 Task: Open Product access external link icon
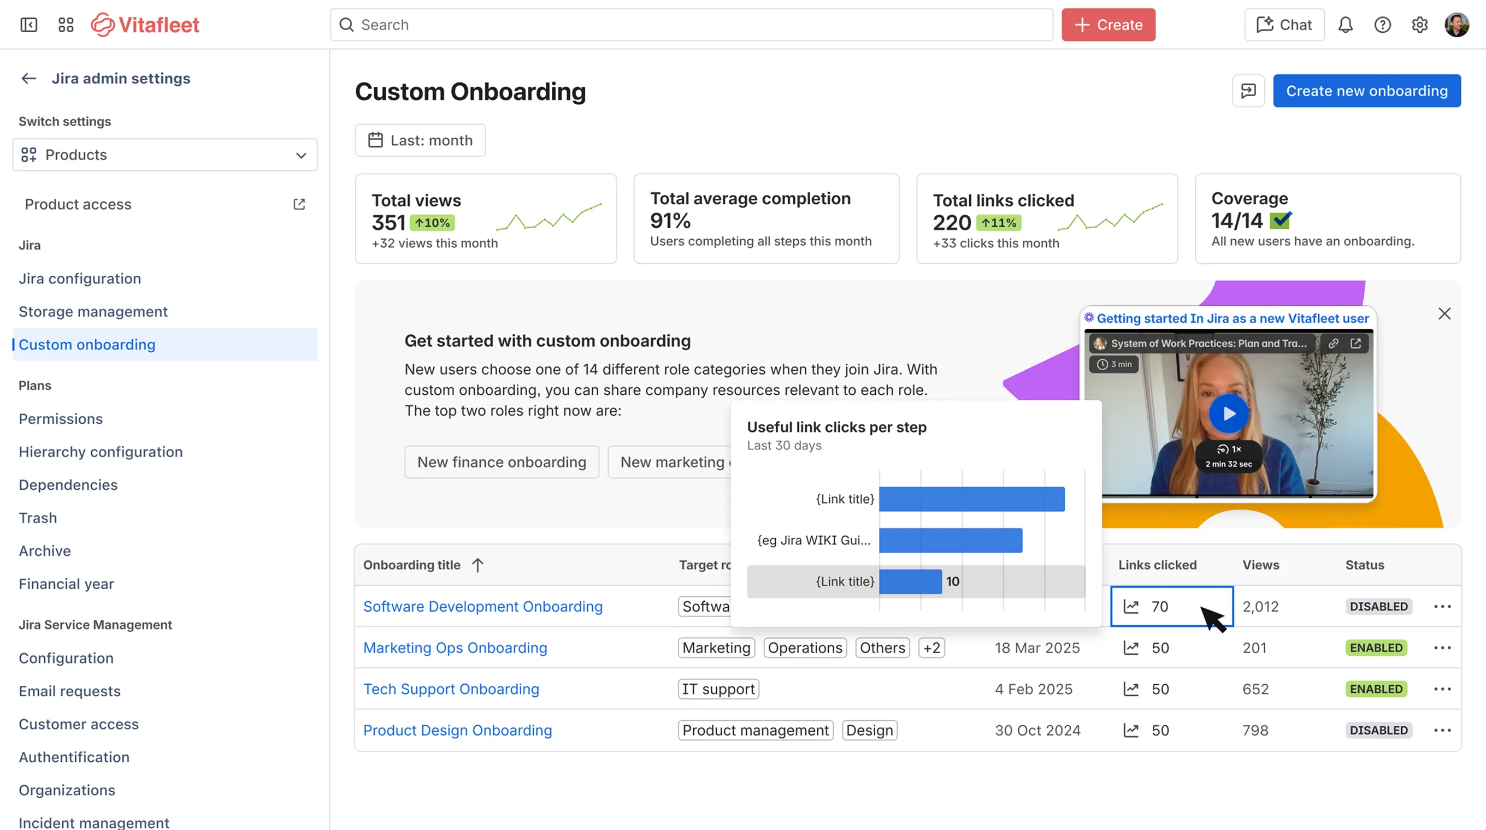click(x=299, y=204)
